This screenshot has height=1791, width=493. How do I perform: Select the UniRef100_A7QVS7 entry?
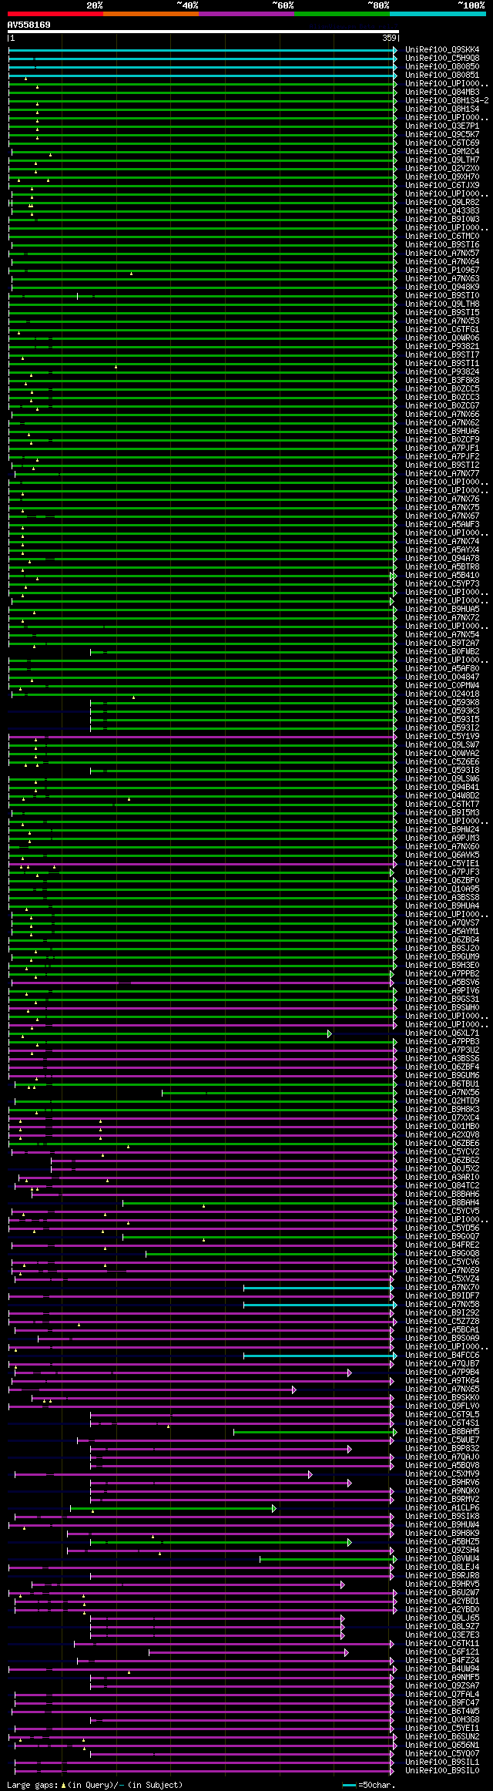click(442, 923)
